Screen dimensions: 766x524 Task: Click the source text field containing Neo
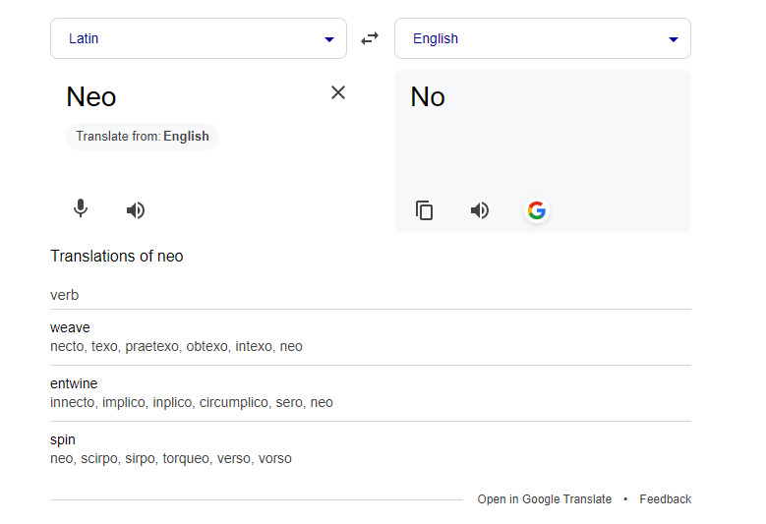coord(91,96)
